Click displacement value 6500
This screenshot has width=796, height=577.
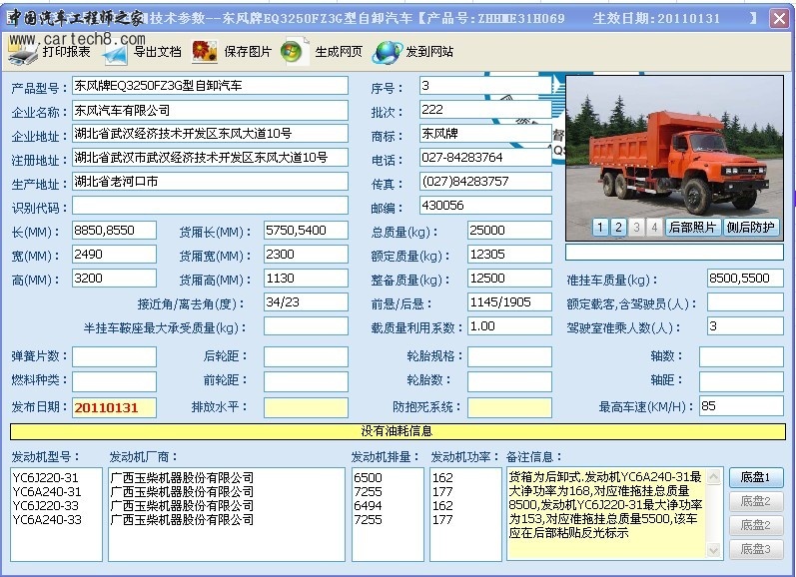(x=369, y=478)
